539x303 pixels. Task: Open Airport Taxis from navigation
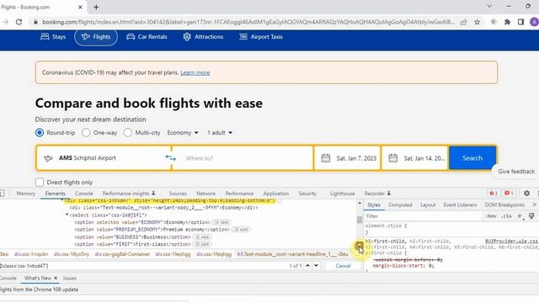tap(261, 36)
